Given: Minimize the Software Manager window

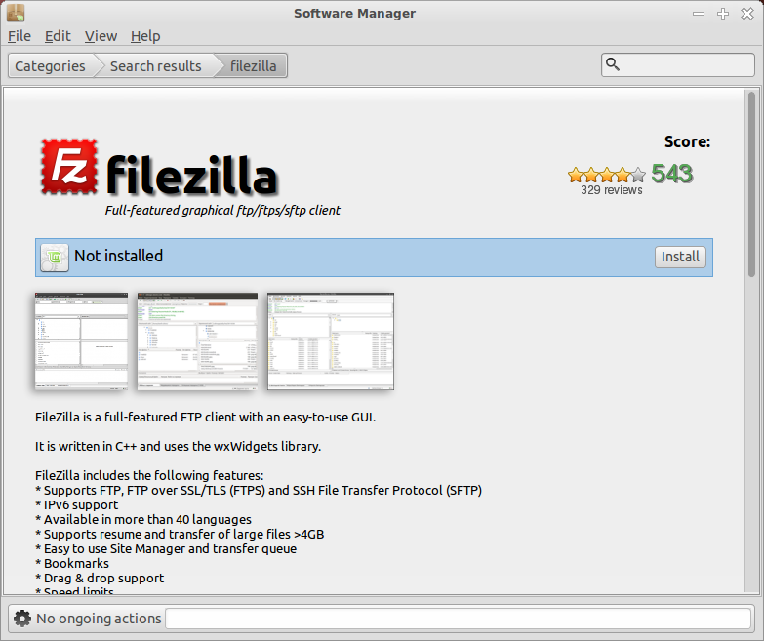Looking at the screenshot, I should (699, 14).
